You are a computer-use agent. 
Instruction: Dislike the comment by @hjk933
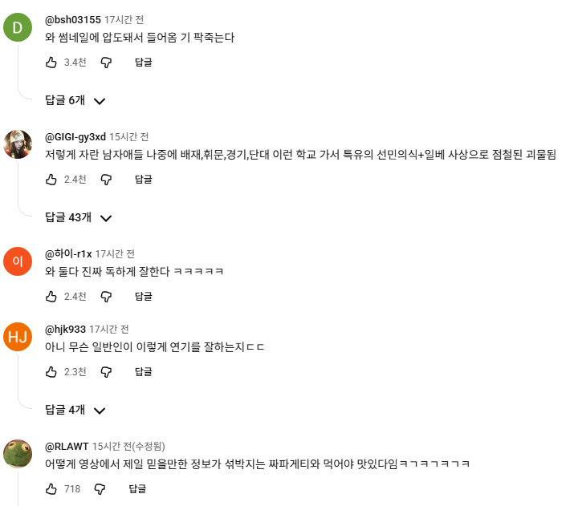106,372
